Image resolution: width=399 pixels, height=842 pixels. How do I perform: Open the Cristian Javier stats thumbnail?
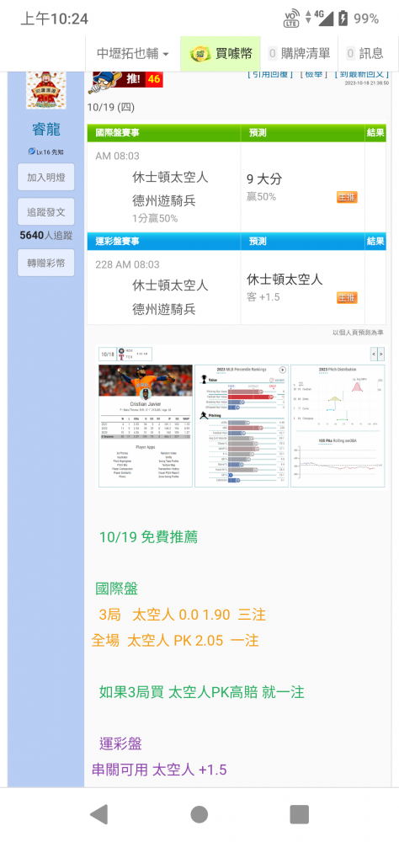pos(146,426)
